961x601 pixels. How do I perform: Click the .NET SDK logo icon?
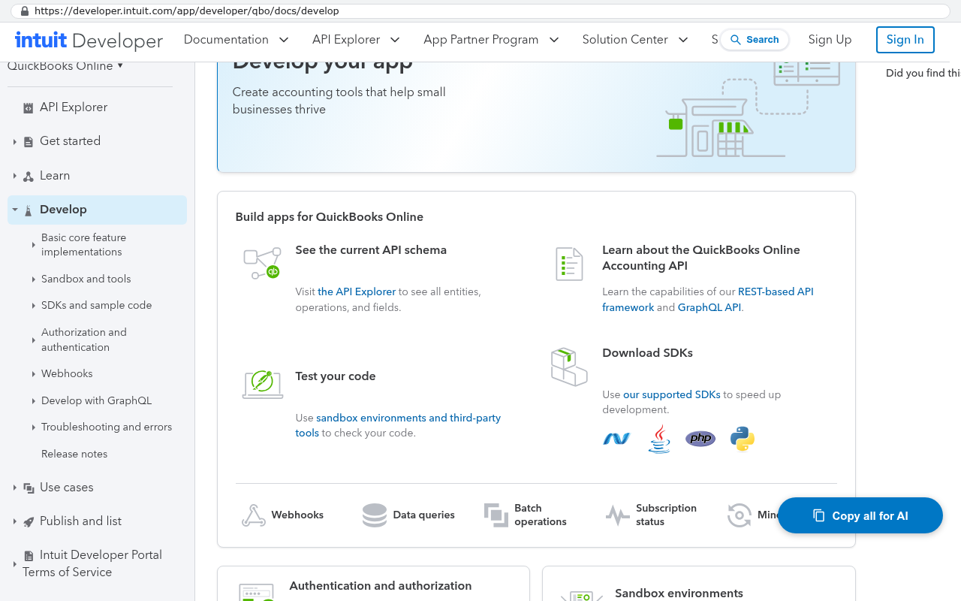[x=616, y=439]
